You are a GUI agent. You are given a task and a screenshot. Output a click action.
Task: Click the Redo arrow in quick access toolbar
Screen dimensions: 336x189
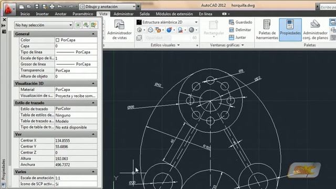pyautogui.click(x=70, y=7)
